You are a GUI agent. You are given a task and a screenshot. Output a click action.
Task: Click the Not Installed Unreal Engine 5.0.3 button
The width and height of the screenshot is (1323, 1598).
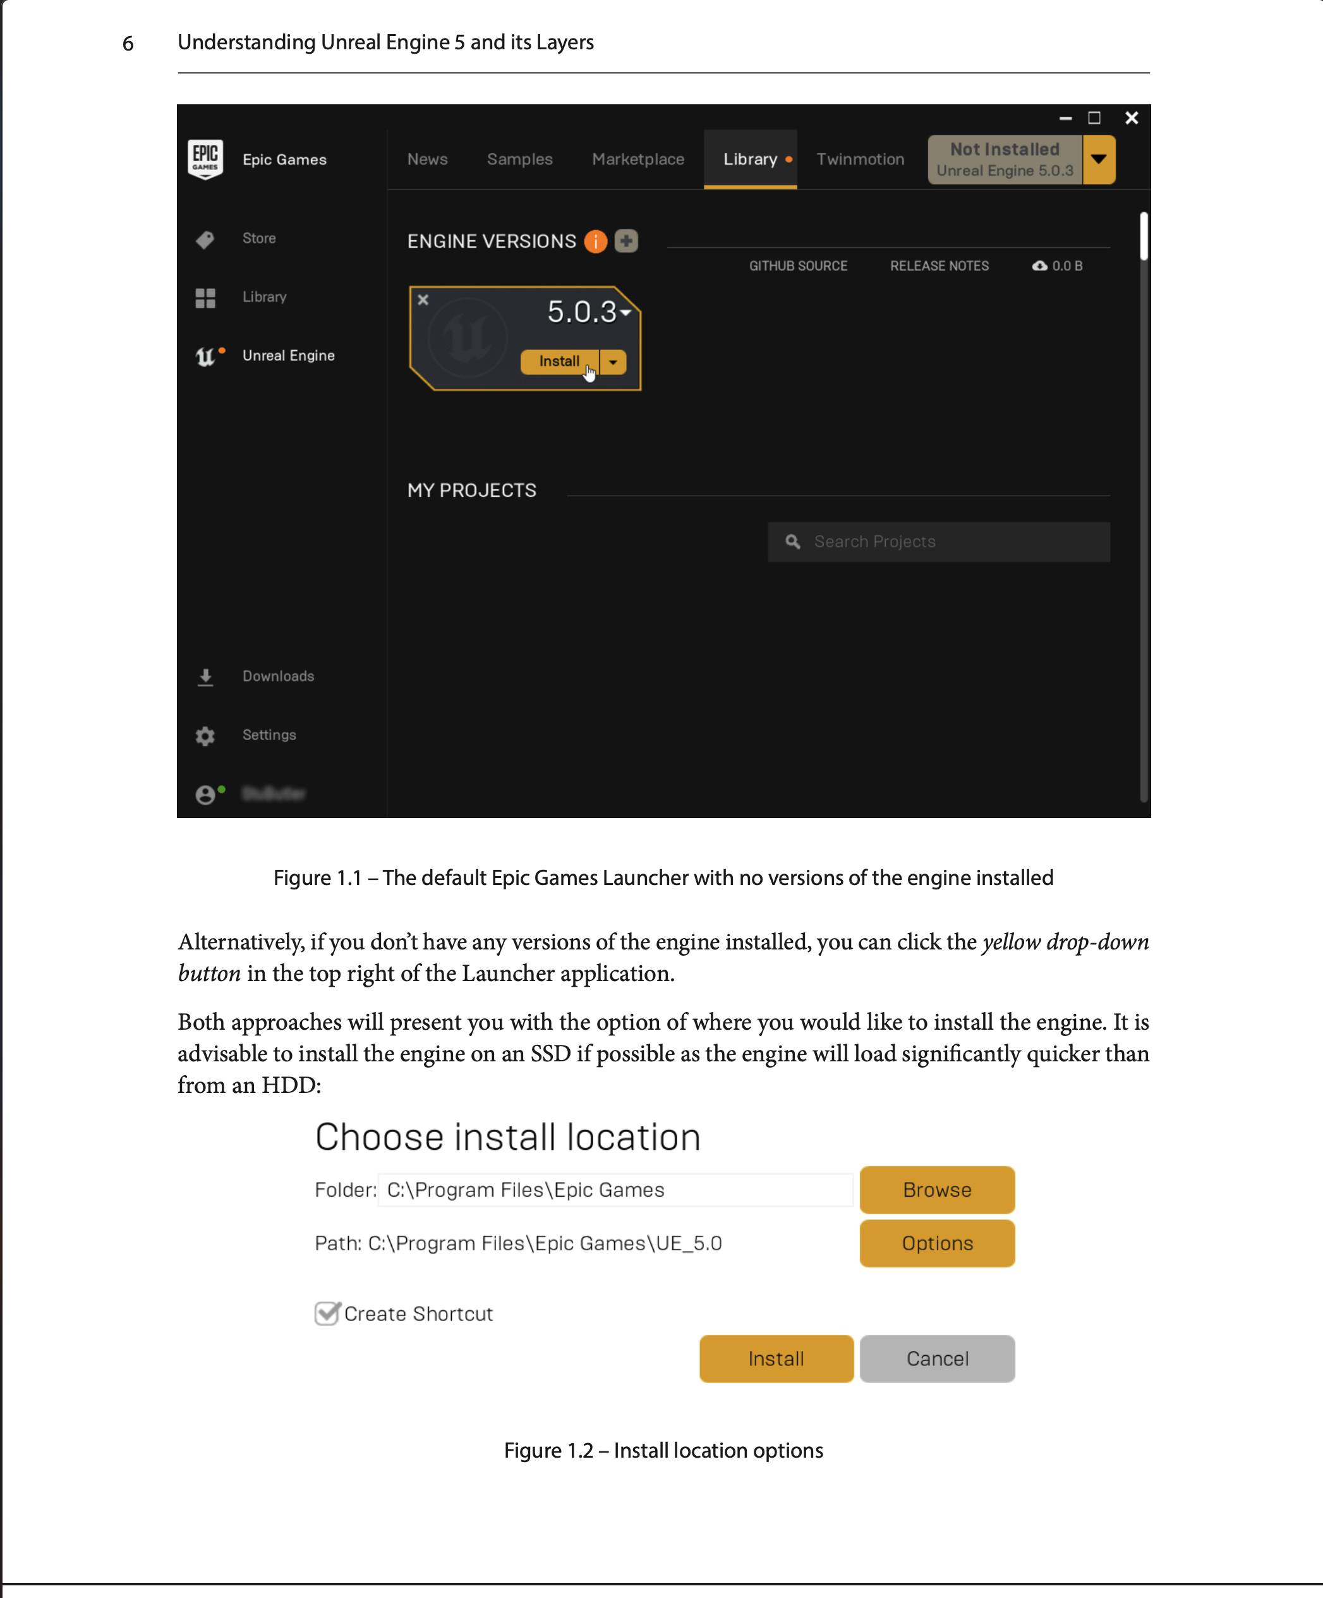pyautogui.click(x=1005, y=159)
